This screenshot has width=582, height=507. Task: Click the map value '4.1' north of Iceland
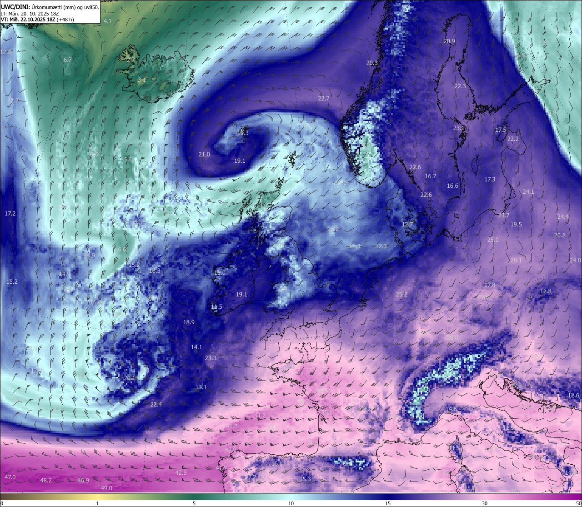108,21
